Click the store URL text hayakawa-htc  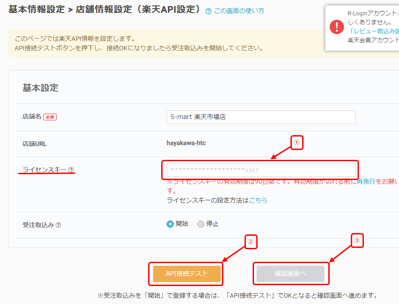pyautogui.click(x=186, y=143)
